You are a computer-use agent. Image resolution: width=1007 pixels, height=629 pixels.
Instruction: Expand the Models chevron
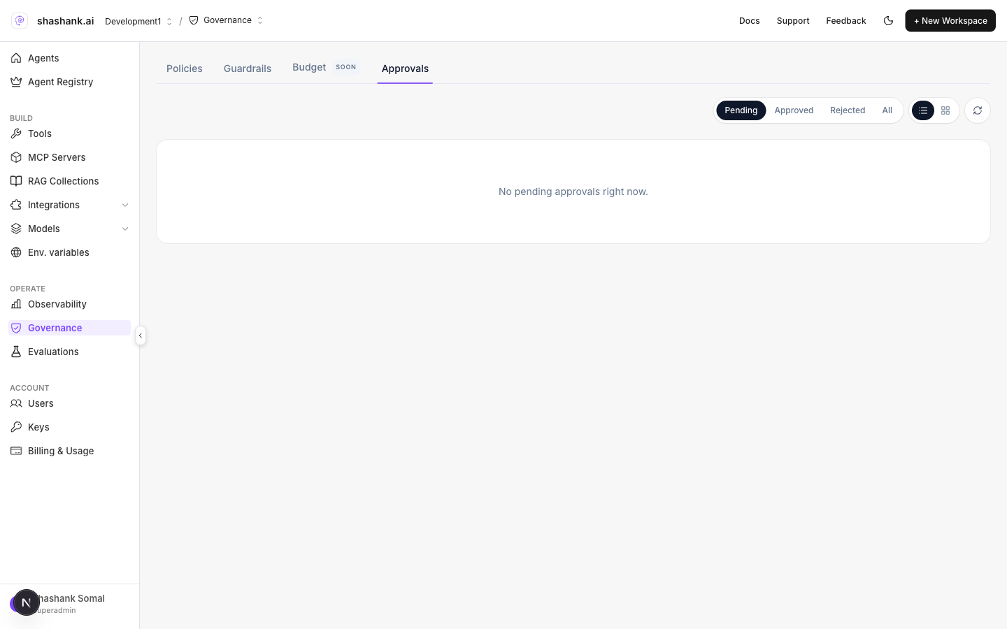point(125,229)
